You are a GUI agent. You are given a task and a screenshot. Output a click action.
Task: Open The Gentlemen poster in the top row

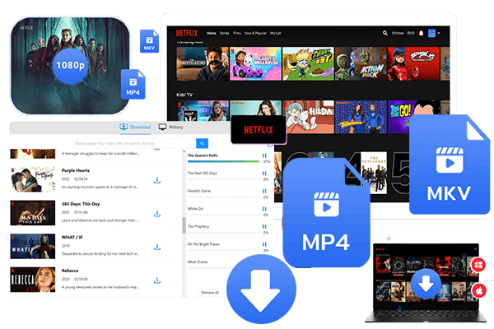[x=374, y=173]
